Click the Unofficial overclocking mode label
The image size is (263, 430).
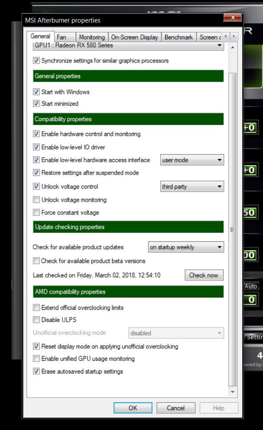pyautogui.click(x=69, y=333)
